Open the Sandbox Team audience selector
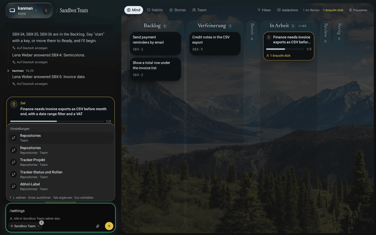This screenshot has height=235, width=376. [x=25, y=226]
